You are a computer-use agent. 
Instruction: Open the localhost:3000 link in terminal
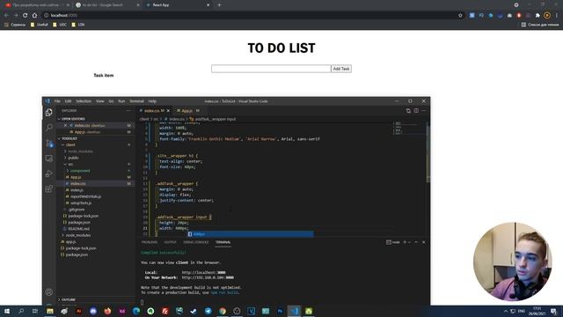(203, 272)
